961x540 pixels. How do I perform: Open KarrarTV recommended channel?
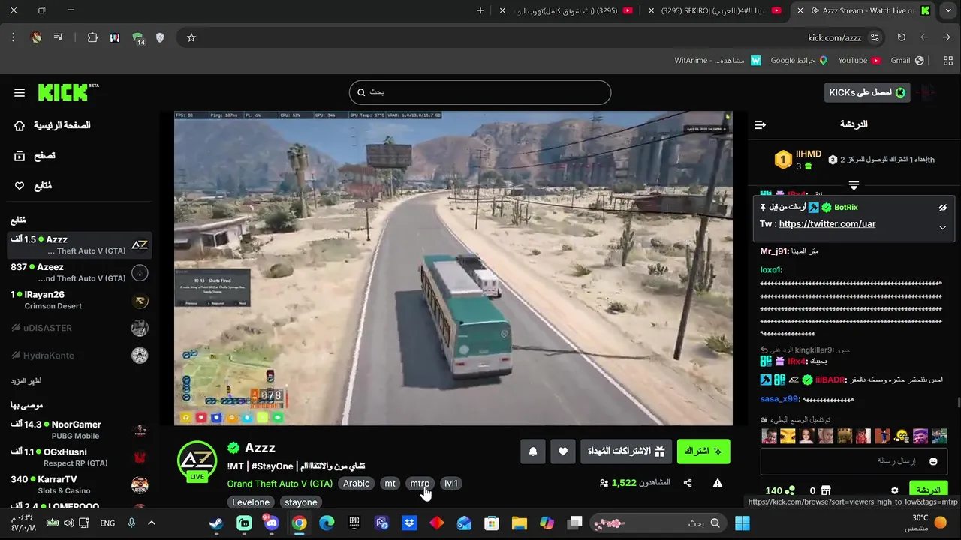80,484
